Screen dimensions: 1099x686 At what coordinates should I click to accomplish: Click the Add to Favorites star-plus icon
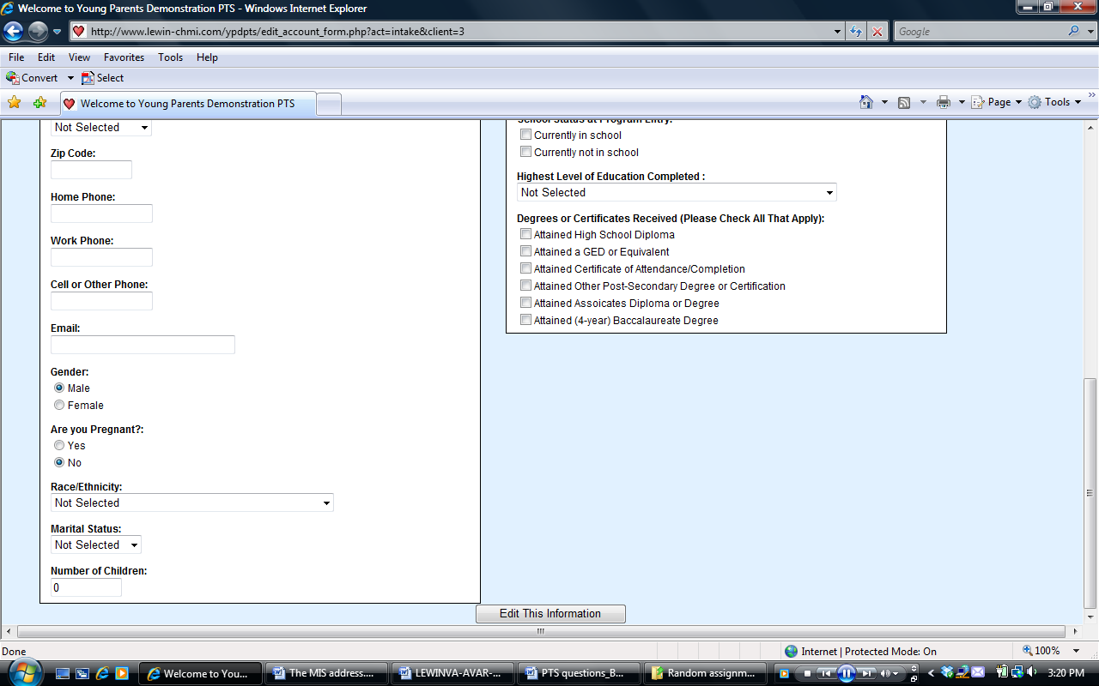(x=39, y=103)
